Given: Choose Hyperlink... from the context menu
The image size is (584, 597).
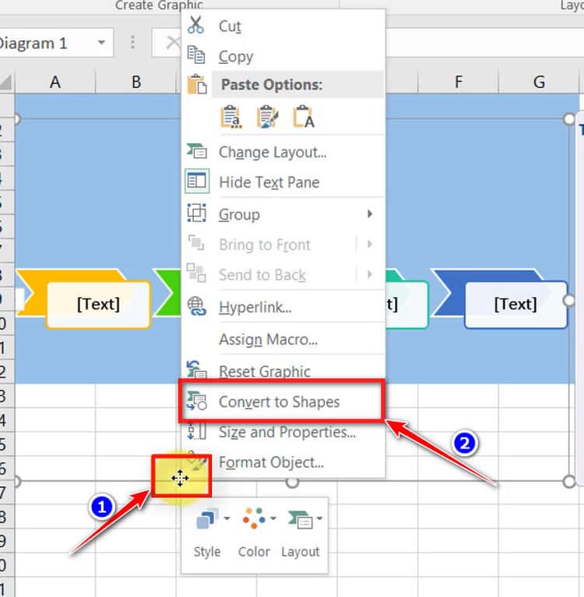Looking at the screenshot, I should [x=283, y=307].
